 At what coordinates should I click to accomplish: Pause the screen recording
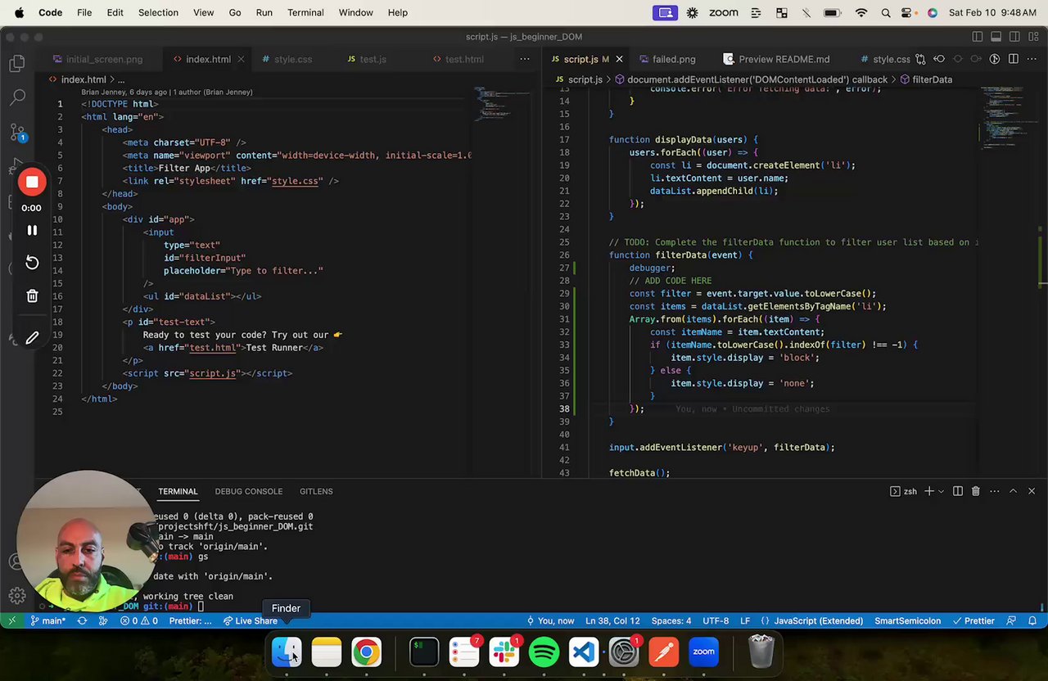[x=32, y=231]
